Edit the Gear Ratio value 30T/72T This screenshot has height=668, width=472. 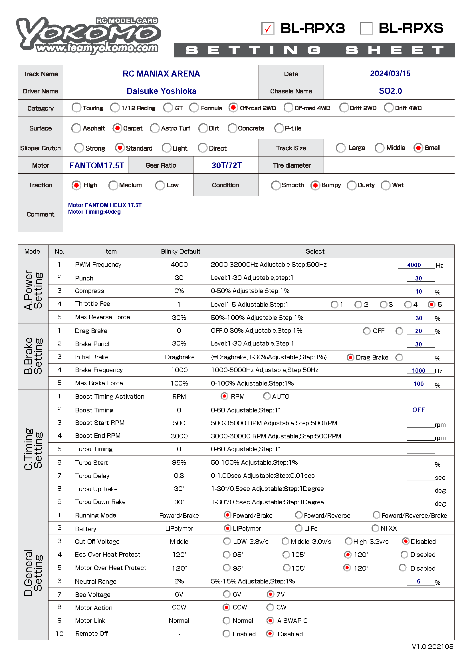[226, 165]
